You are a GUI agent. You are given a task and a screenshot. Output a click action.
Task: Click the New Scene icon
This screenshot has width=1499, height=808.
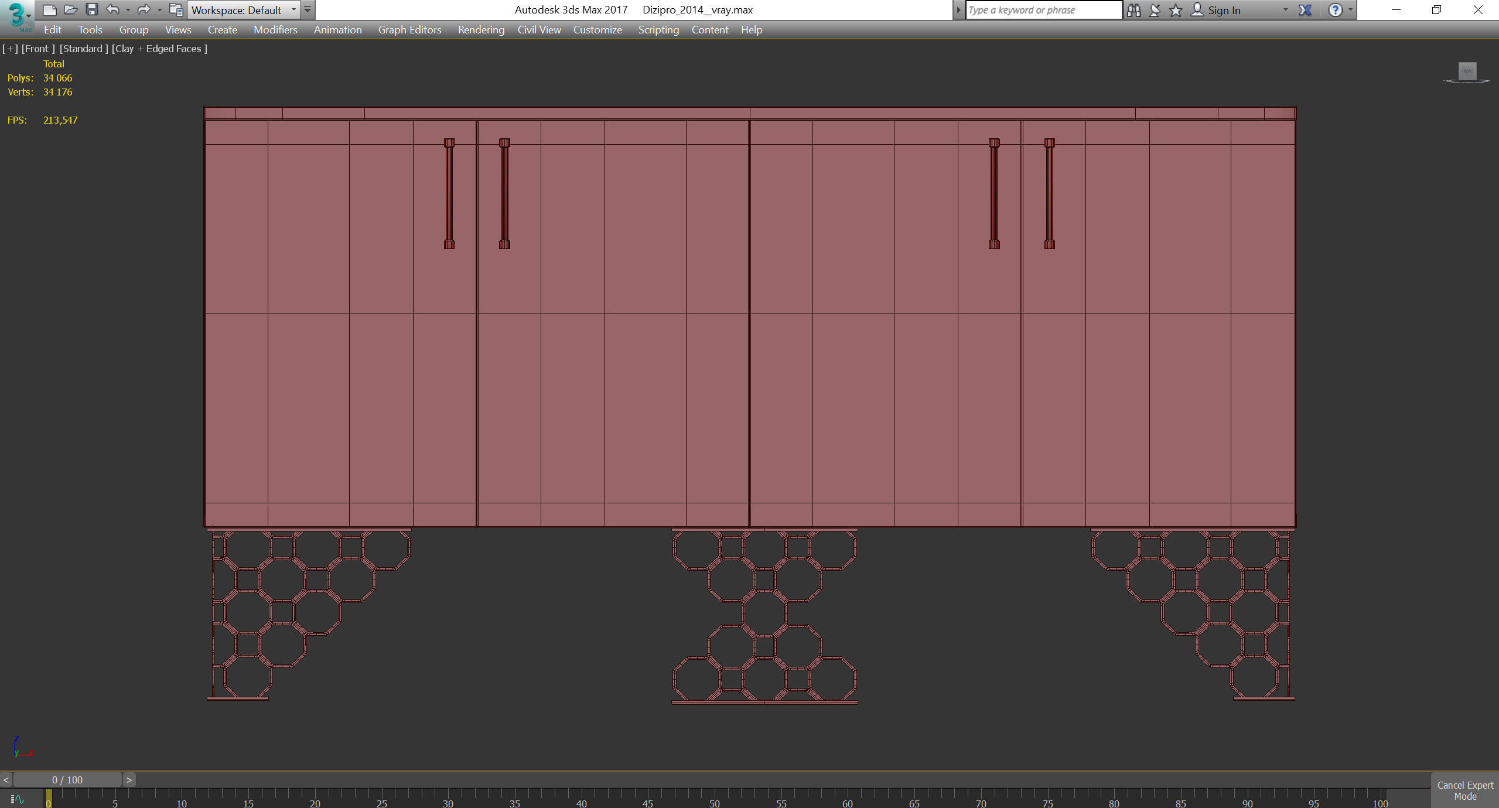pos(50,9)
